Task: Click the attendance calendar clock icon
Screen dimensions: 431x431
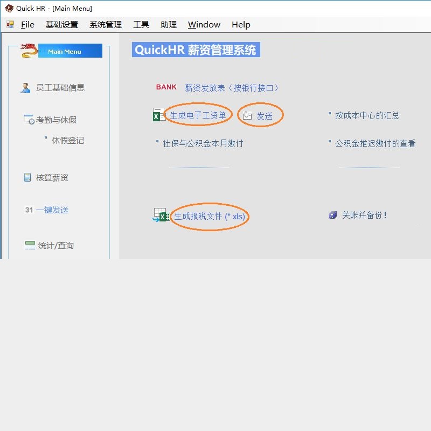Action: [x=29, y=120]
